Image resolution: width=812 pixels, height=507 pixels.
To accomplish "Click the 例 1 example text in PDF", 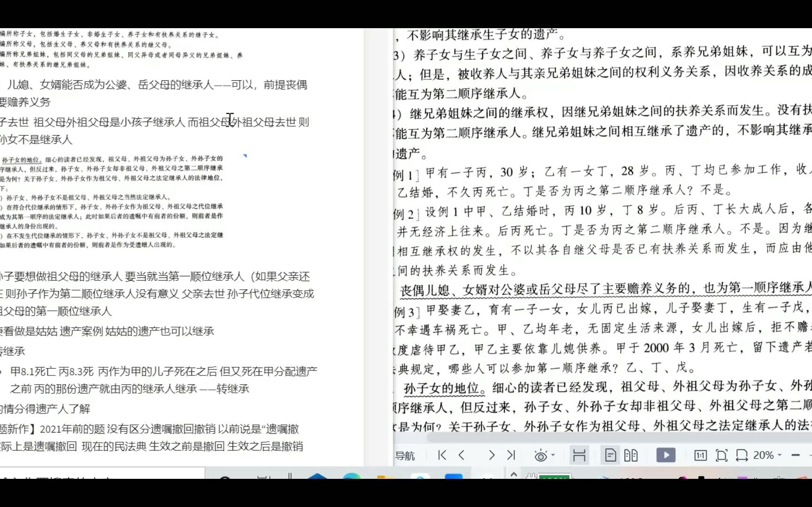I will point(602,181).
